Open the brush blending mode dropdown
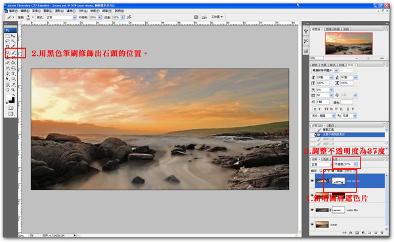 coord(61,17)
